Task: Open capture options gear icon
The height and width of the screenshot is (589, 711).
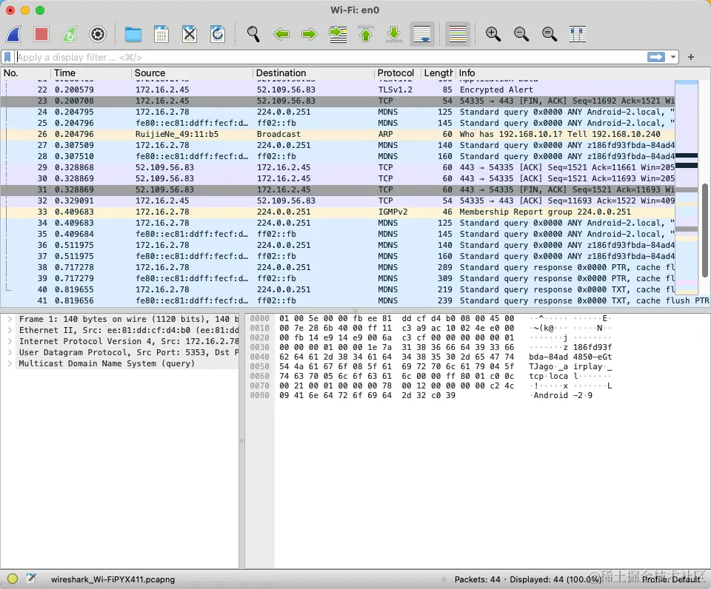Action: 98,34
